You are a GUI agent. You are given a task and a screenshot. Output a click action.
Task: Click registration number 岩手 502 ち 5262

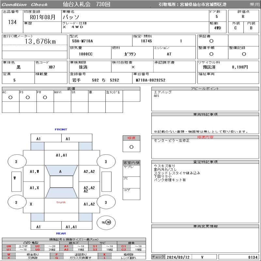click(96, 80)
